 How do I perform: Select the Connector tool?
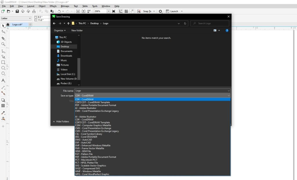[3, 93]
